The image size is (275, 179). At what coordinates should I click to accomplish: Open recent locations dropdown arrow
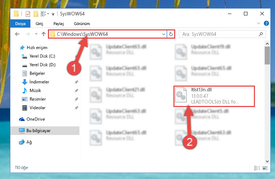[x=36, y=34]
